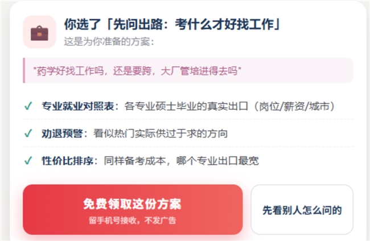
Task: Click the checkmark beside 专业就业对照表
Action: [28, 106]
